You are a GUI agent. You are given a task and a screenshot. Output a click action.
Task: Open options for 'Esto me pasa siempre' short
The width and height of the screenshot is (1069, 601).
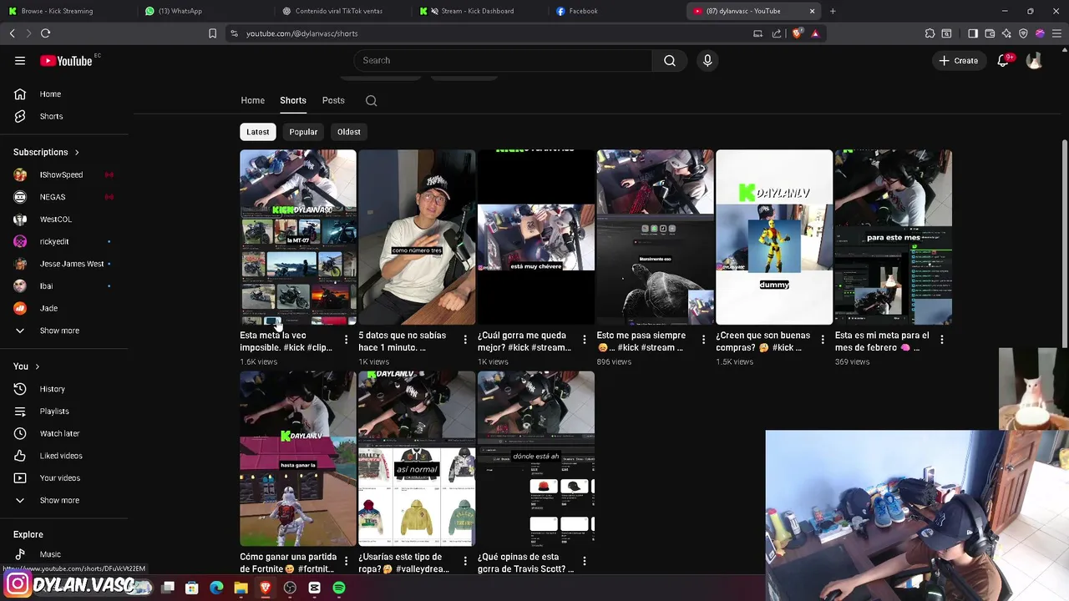tap(703, 340)
